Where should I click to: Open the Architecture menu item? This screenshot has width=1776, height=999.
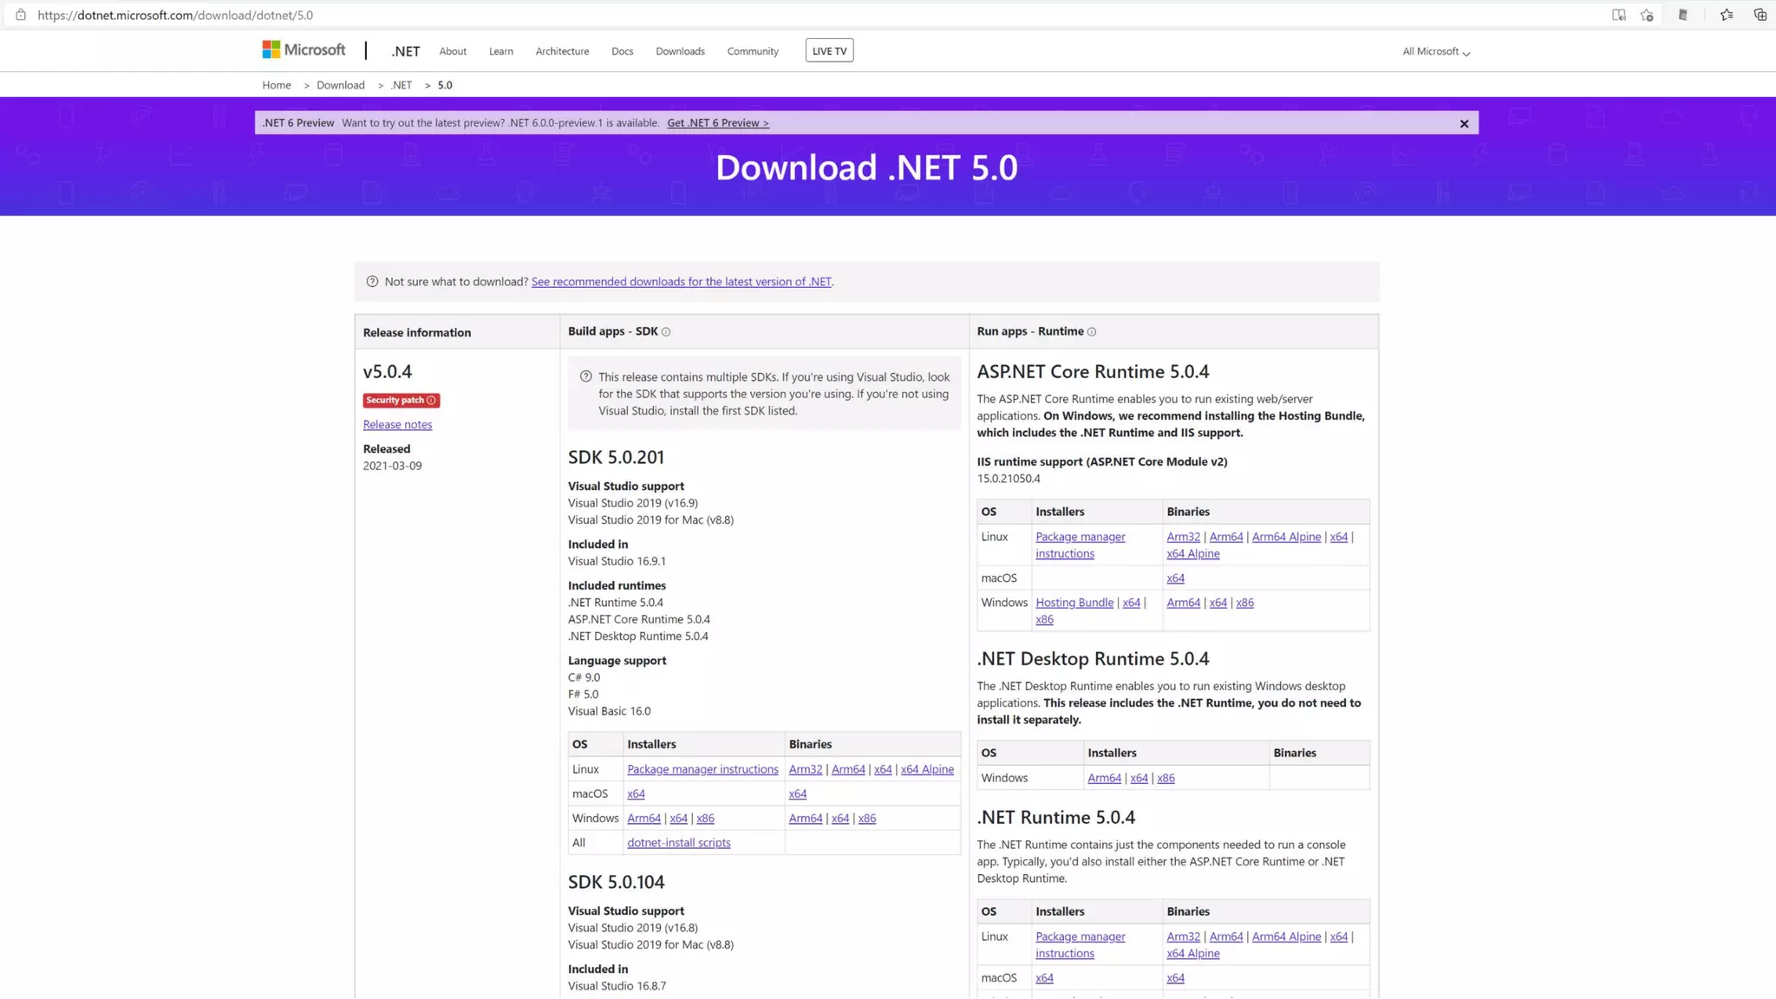[562, 51]
